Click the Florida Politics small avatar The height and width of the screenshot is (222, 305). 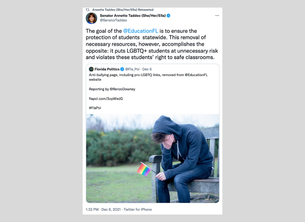coord(91,69)
